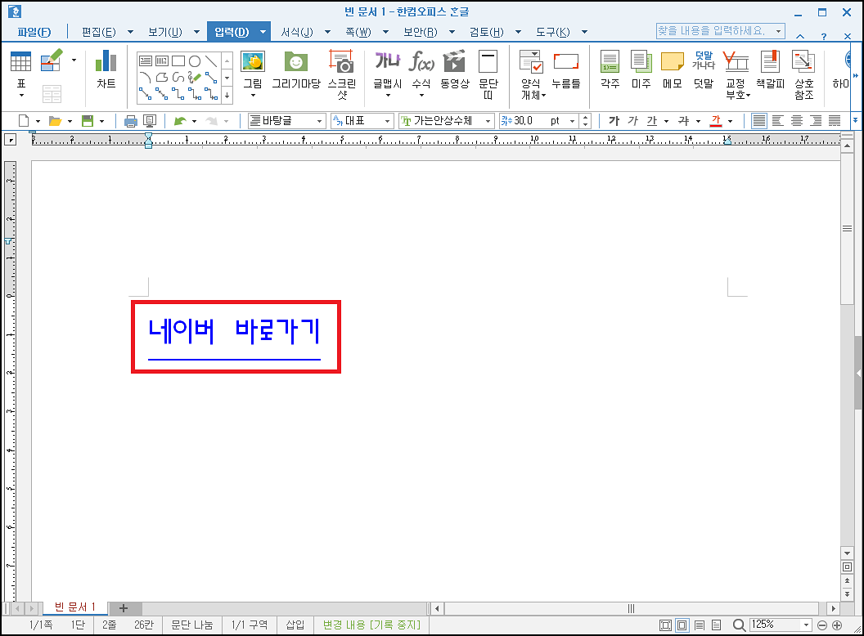Apply justified paragraph alignment
Viewport: 864px width, 636px height.
[x=759, y=121]
